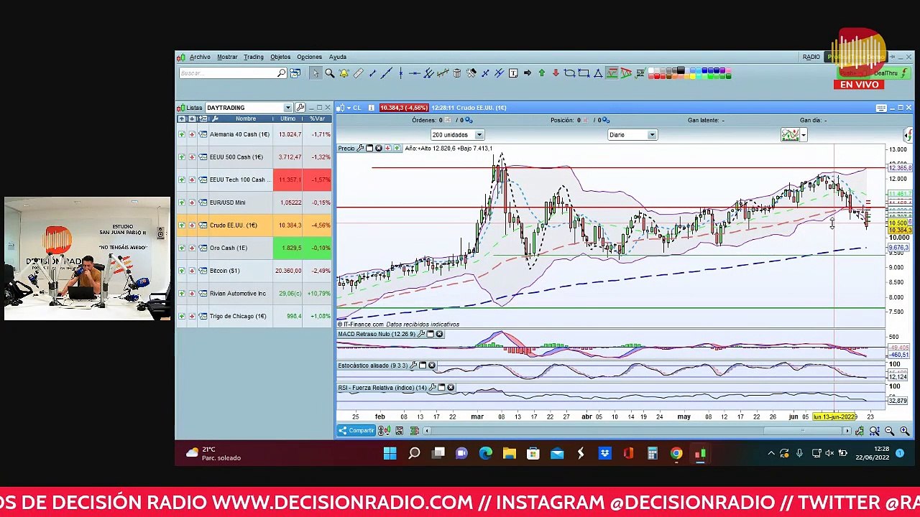Open the Archivo menu
920x517 pixels.
200,57
